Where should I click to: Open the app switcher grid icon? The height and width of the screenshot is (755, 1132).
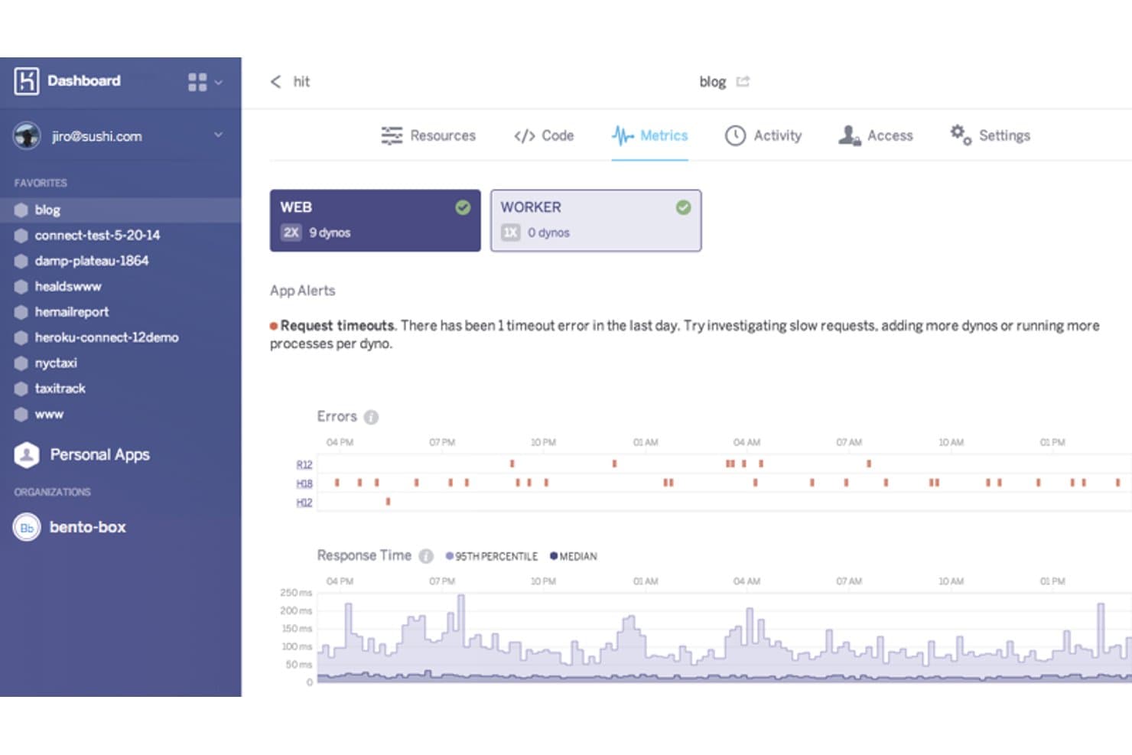tap(197, 82)
